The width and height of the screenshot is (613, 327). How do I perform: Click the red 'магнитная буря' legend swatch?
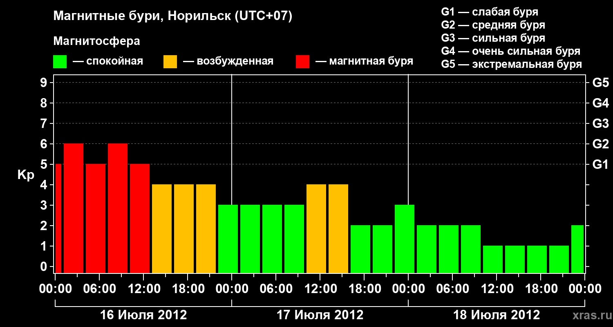click(x=302, y=62)
